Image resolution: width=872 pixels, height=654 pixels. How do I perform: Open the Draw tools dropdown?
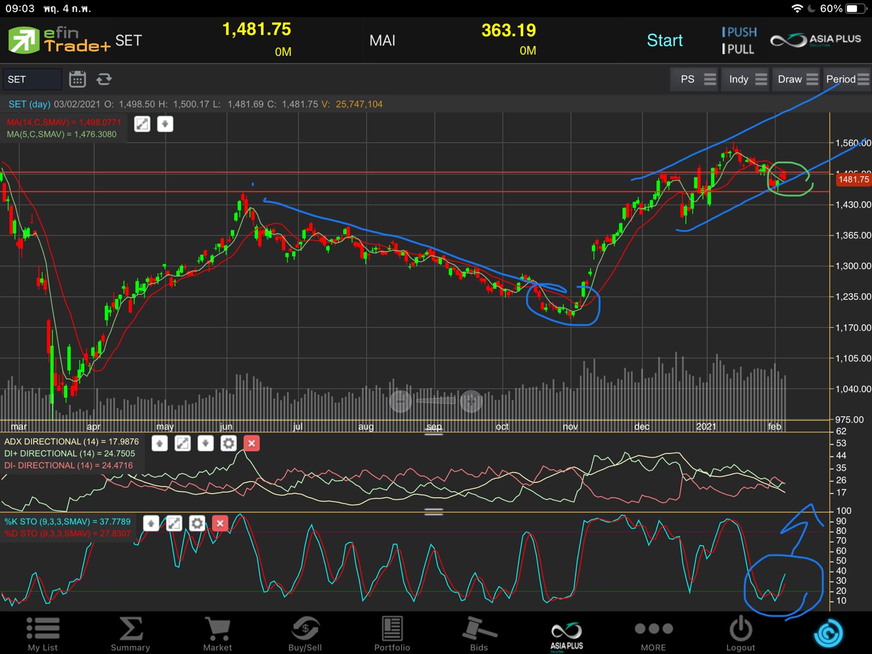pos(797,79)
